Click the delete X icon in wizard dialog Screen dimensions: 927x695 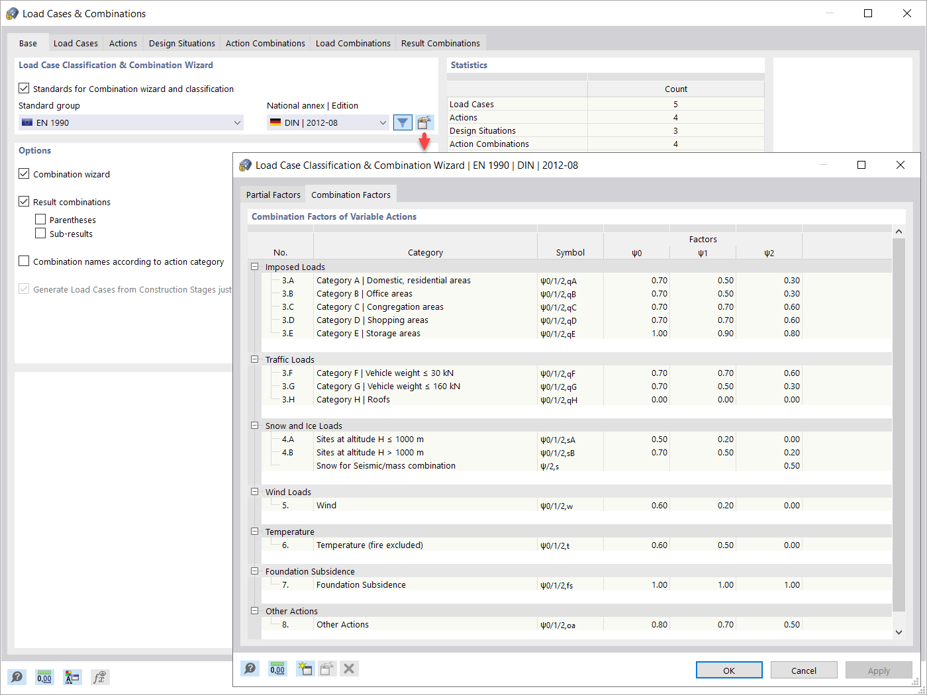tap(349, 669)
